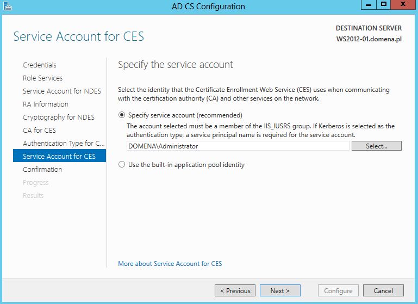Open More about Service Account for CES link
Screen dimensions: 418x304
tap(170, 263)
